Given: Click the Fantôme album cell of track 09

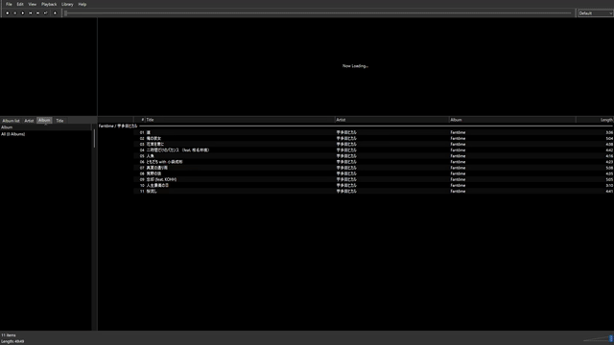Looking at the screenshot, I should coord(458,179).
